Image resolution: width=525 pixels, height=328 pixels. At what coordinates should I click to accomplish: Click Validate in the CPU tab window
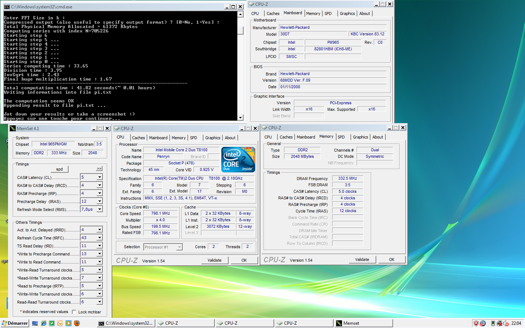tap(215, 260)
